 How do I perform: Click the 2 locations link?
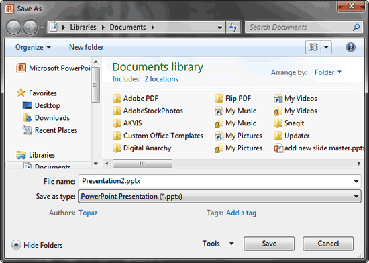tap(161, 78)
